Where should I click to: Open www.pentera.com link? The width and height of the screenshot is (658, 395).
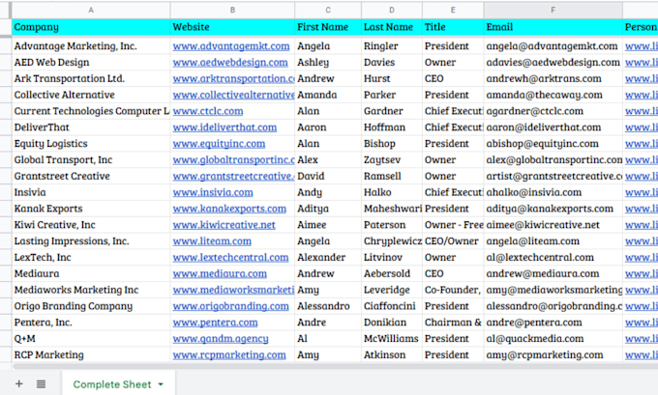click(215, 323)
